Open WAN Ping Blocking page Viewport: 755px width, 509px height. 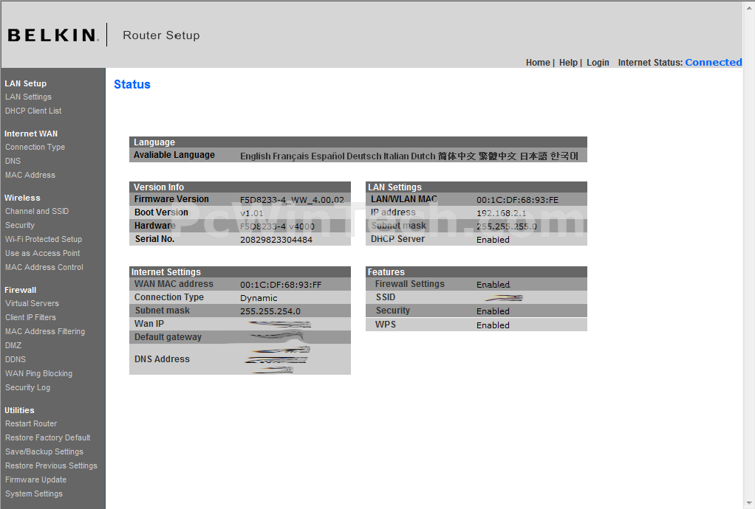coord(39,373)
